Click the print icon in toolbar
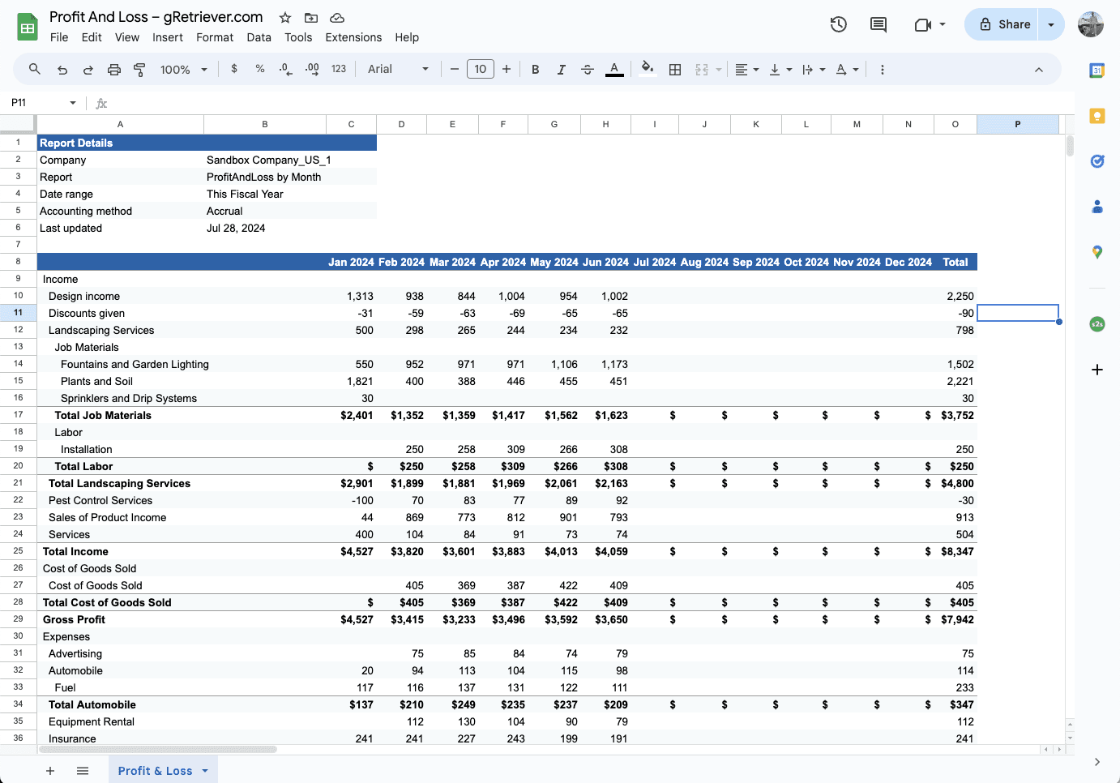 pyautogui.click(x=114, y=70)
